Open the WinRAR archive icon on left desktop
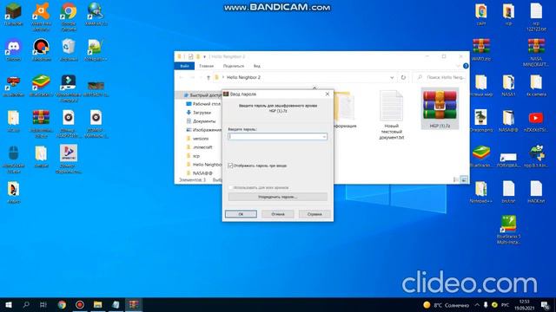Viewport: 556px width, 312px height. pyautogui.click(x=41, y=123)
